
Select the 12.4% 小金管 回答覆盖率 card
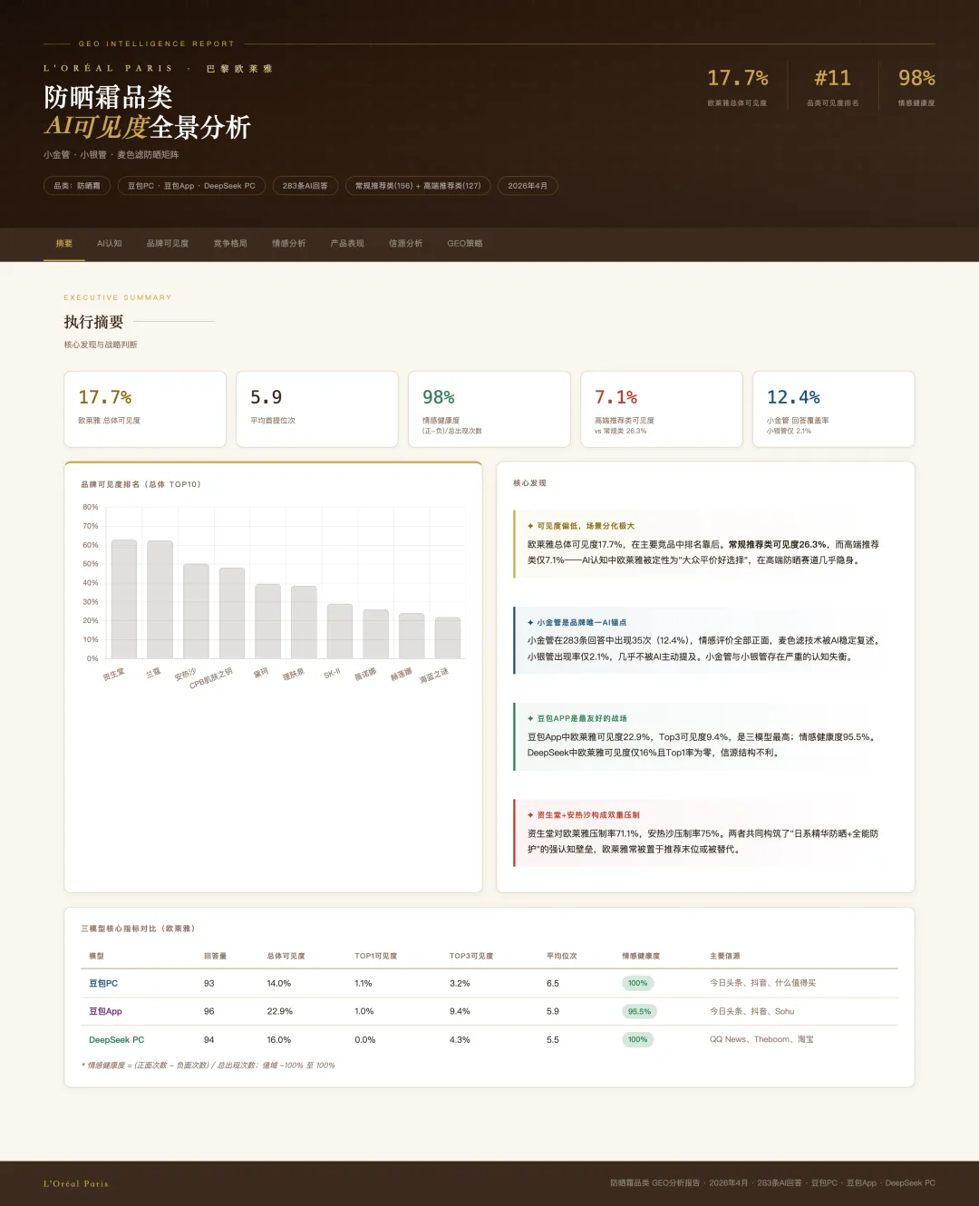834,409
